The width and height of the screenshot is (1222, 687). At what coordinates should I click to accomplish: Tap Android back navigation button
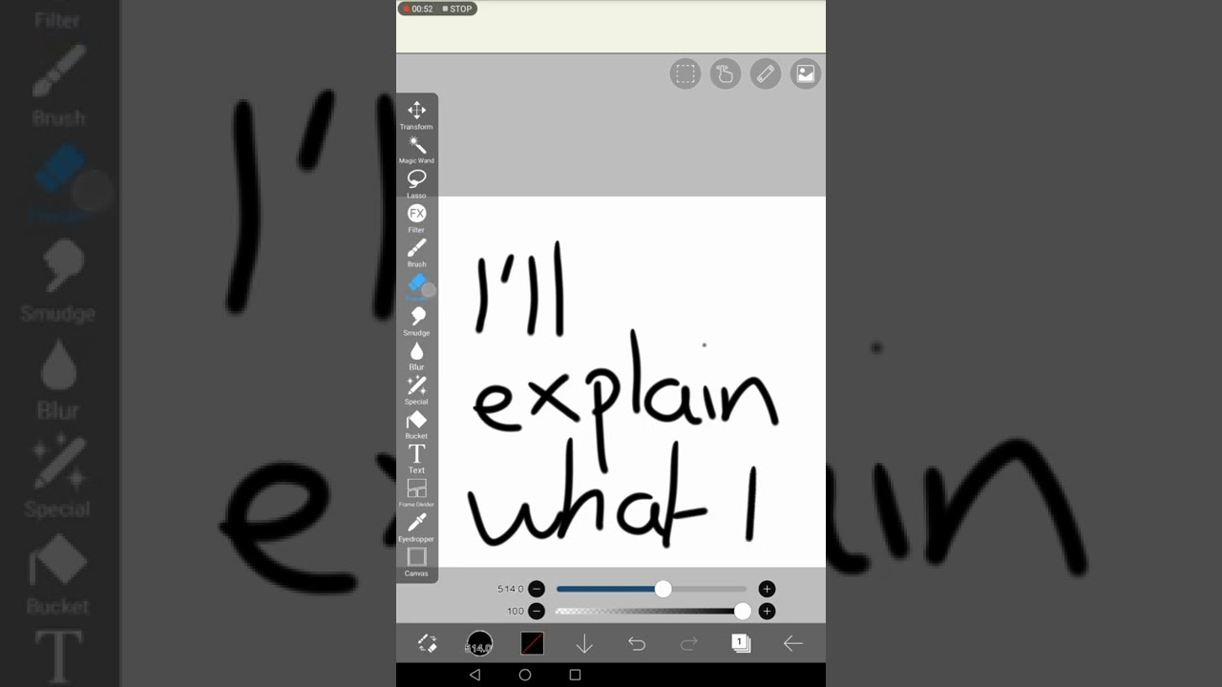pos(474,675)
